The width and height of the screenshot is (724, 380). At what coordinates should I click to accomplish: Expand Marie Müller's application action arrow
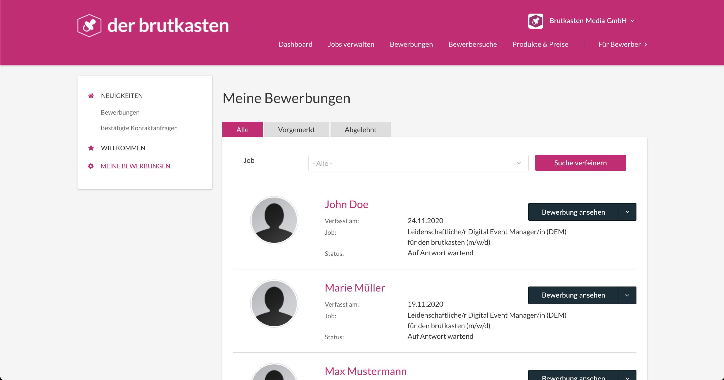point(627,295)
